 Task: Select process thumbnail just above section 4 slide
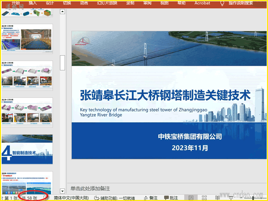point(27,113)
